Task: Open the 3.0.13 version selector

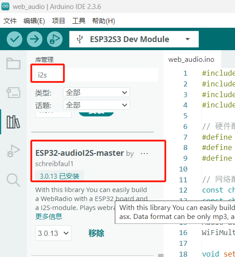Action: (x=53, y=233)
